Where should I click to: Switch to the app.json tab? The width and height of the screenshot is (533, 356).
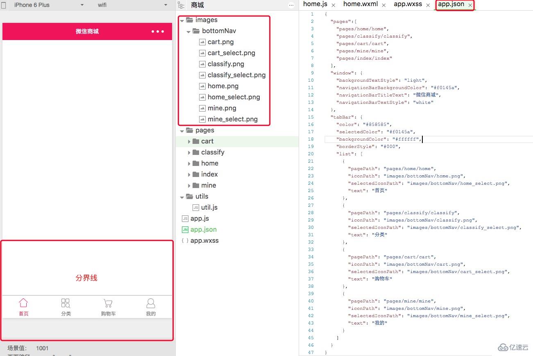click(451, 4)
